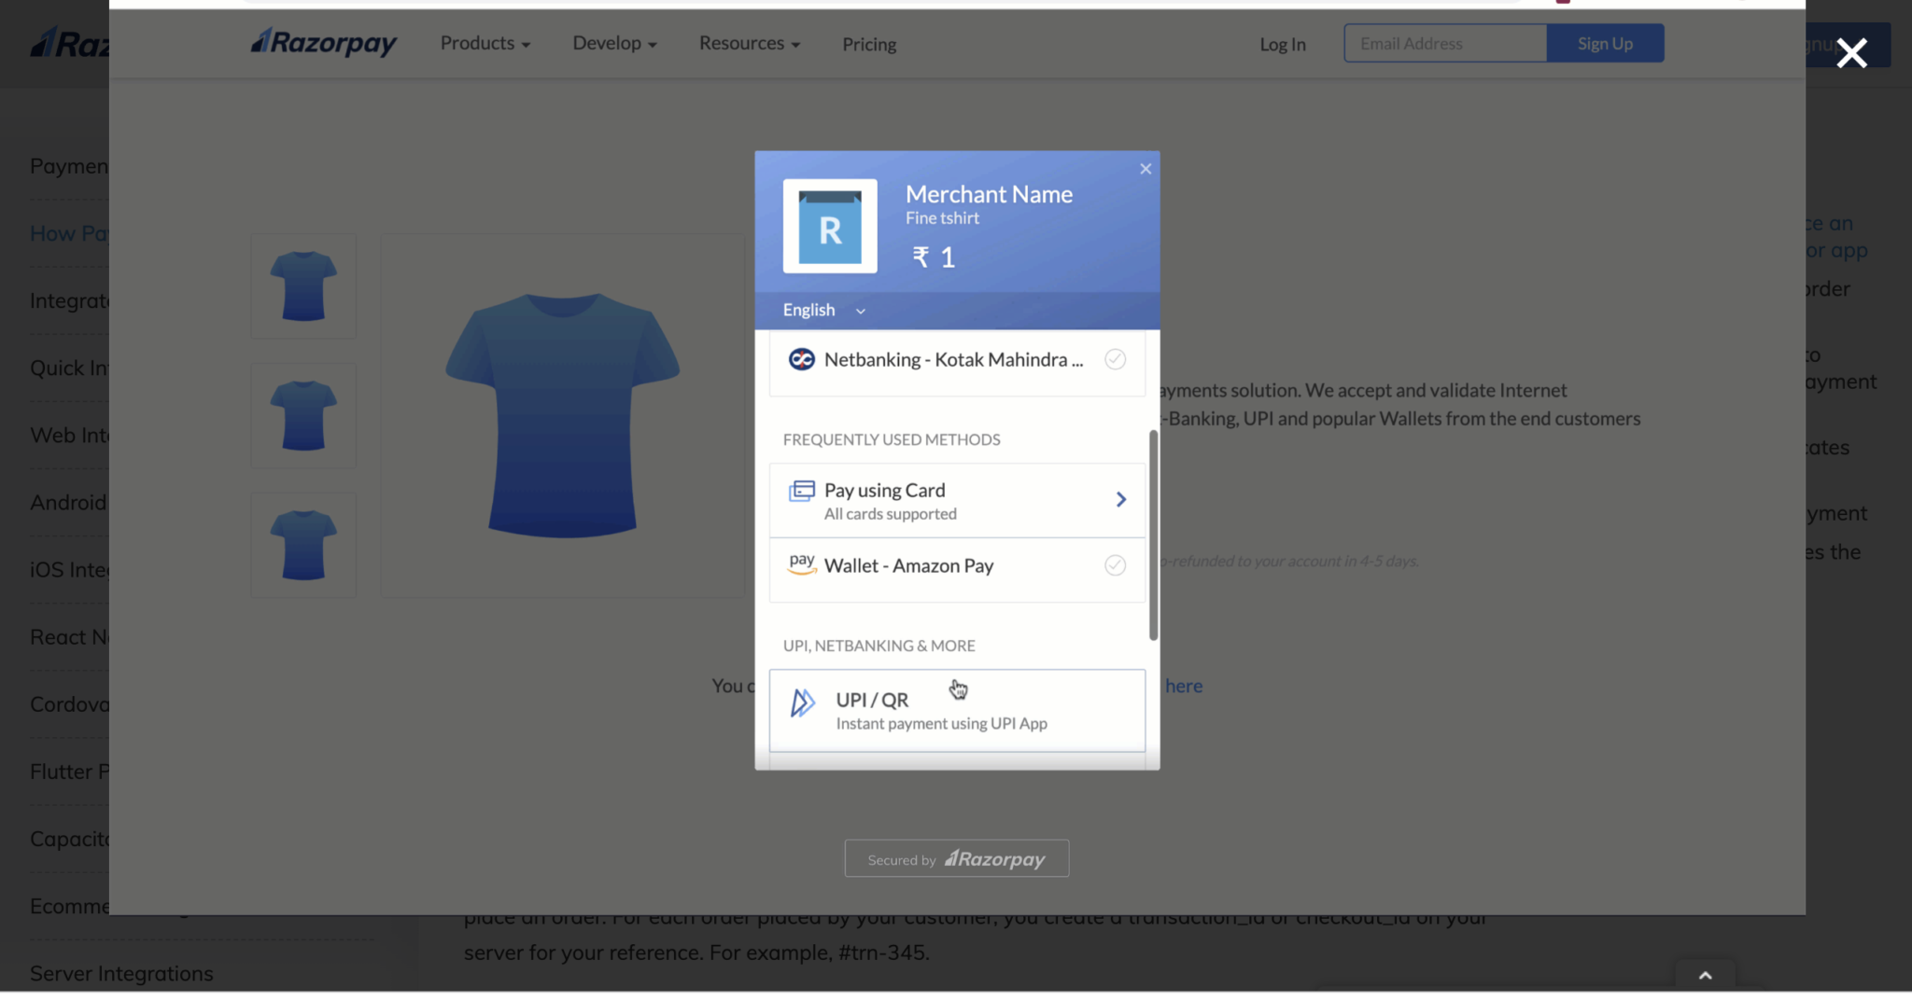Click the Log In link

1282,44
